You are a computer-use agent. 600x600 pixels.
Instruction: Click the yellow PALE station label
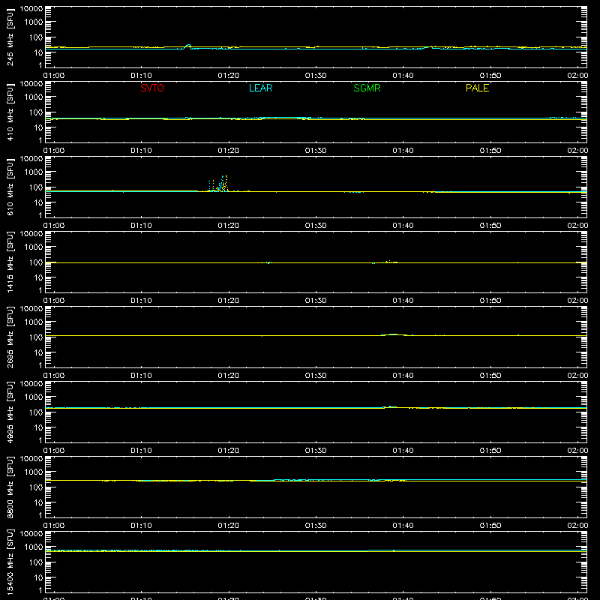pyautogui.click(x=477, y=88)
